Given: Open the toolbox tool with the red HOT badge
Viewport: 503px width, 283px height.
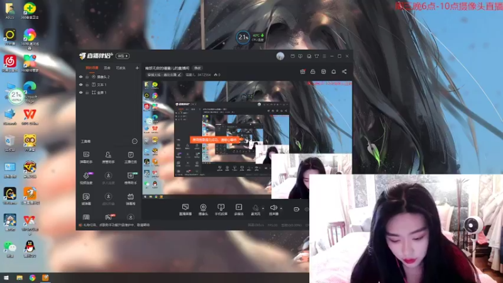Looking at the screenshot, I should tap(109, 217).
